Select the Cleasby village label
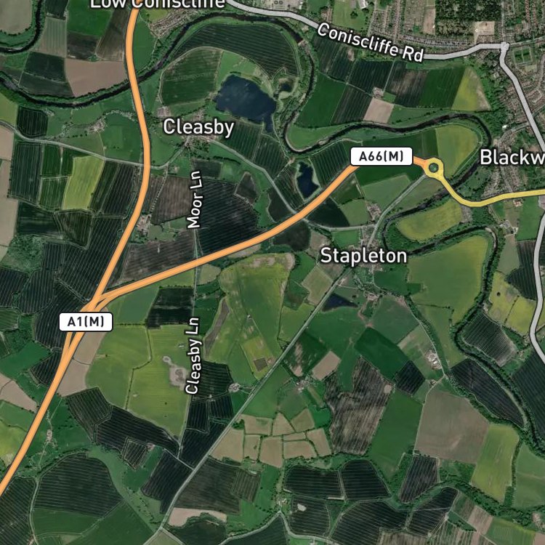The height and width of the screenshot is (545, 545). click(198, 127)
